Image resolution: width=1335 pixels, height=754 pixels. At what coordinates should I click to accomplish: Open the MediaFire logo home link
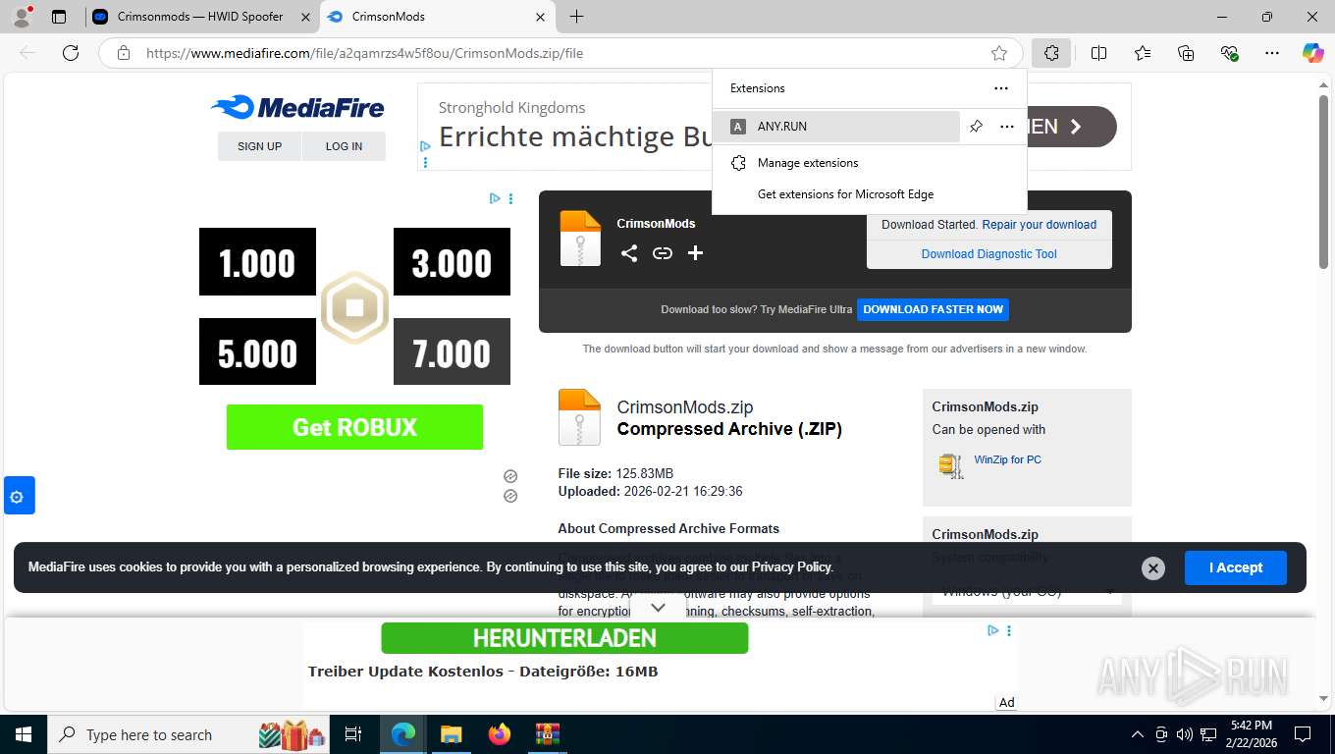tap(297, 107)
